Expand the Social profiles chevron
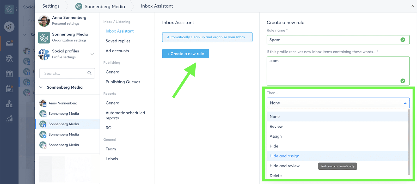The image size is (417, 184). [x=92, y=54]
